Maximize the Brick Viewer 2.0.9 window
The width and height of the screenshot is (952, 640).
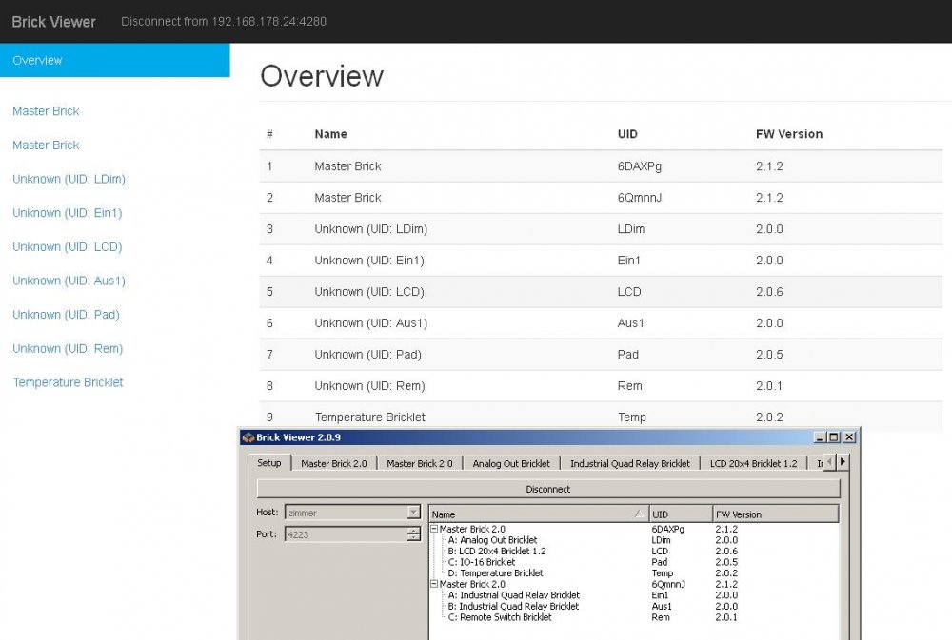(x=834, y=437)
